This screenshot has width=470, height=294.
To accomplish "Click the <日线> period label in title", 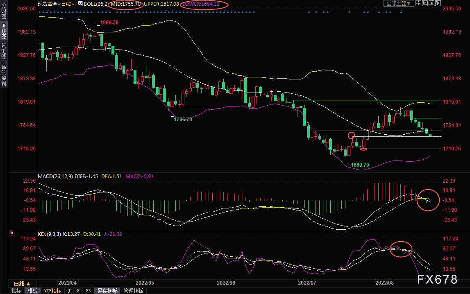I will [x=66, y=4].
